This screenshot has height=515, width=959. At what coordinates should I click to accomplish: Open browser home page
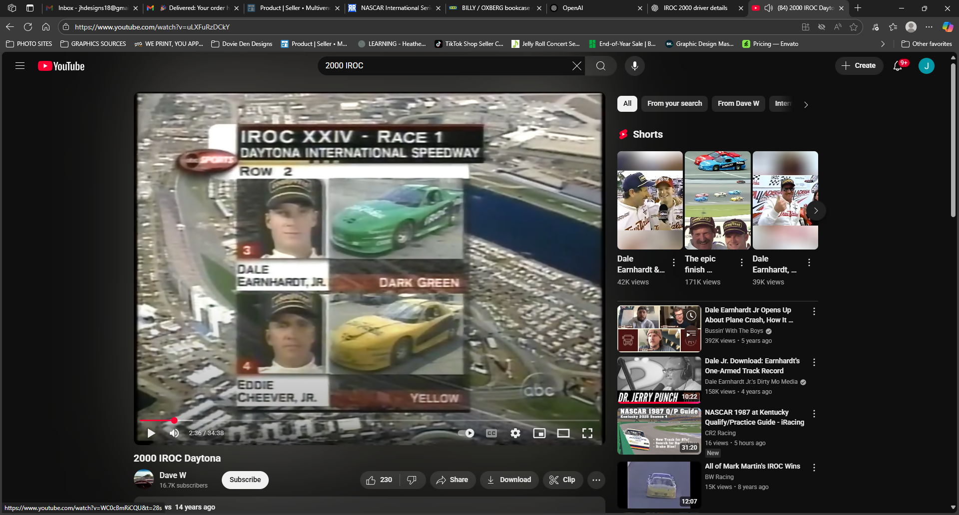pyautogui.click(x=46, y=27)
